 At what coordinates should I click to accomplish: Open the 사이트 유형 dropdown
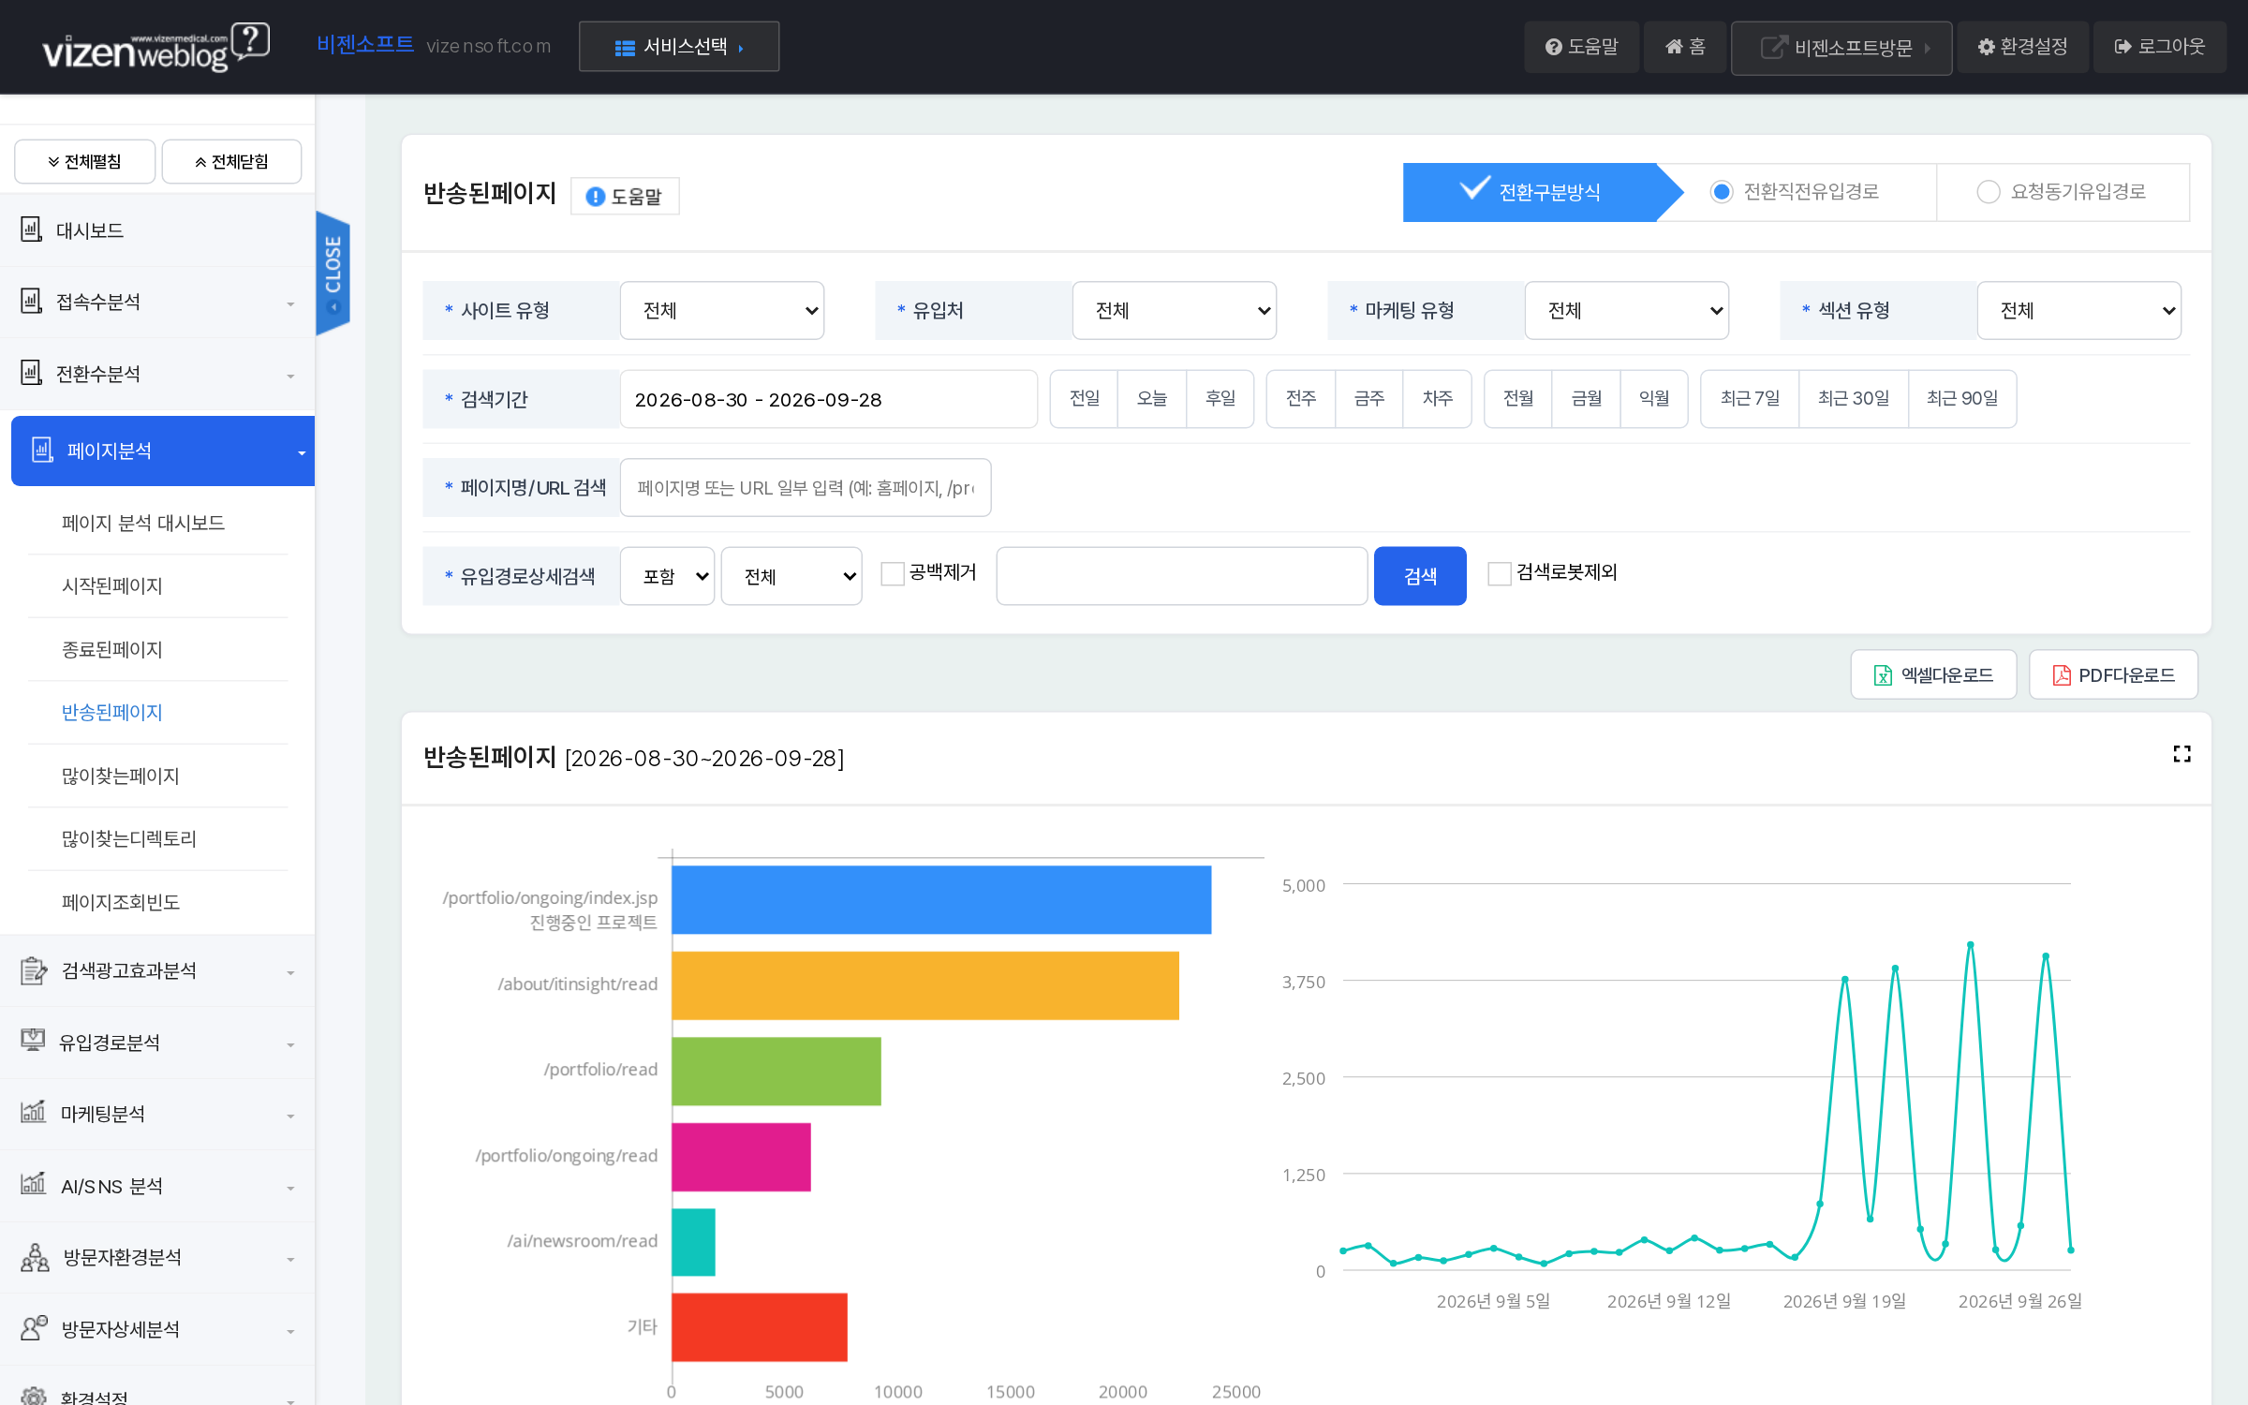tap(722, 310)
